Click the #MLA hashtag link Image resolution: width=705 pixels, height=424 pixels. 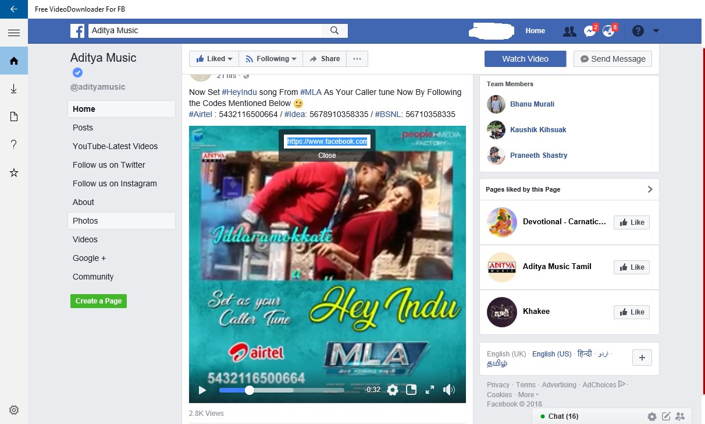(311, 92)
